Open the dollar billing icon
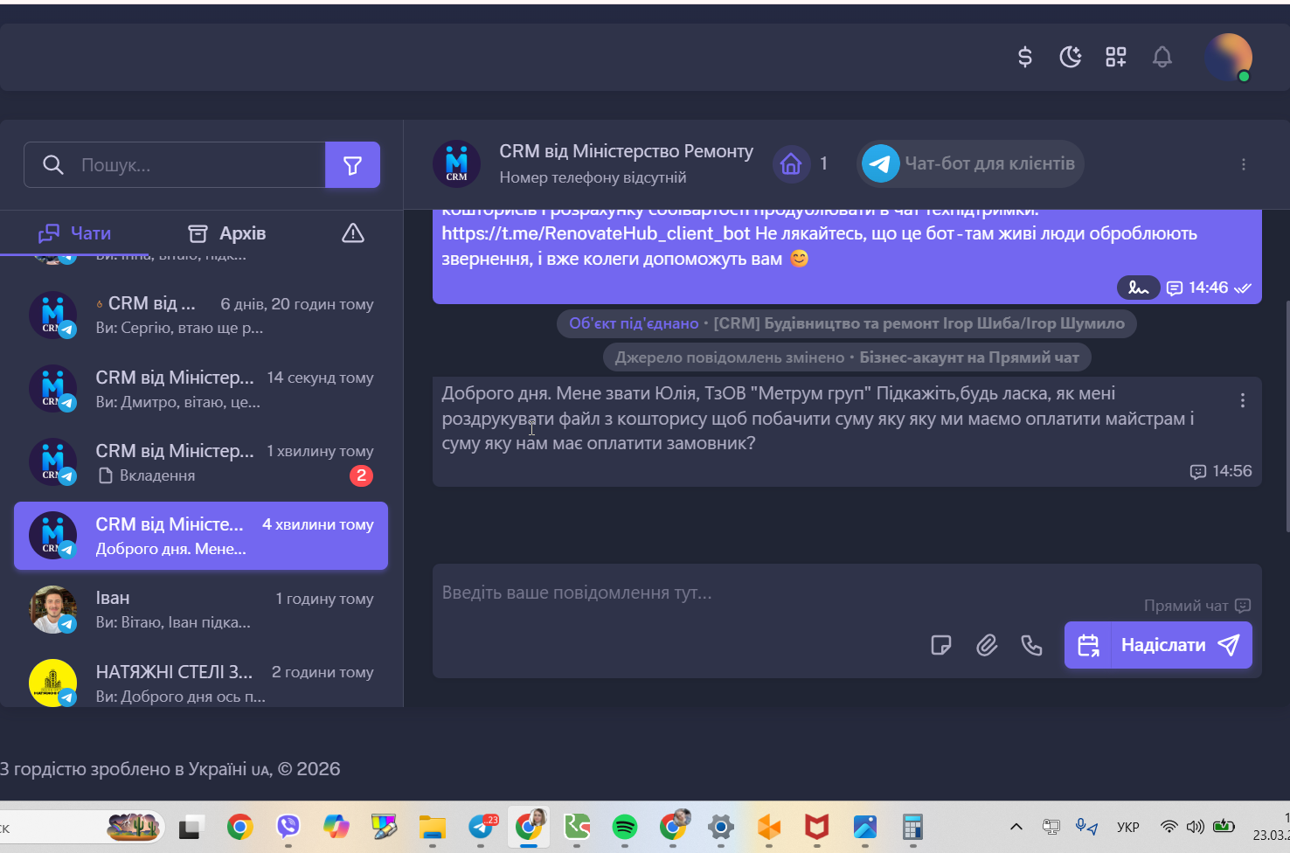 click(x=1025, y=57)
